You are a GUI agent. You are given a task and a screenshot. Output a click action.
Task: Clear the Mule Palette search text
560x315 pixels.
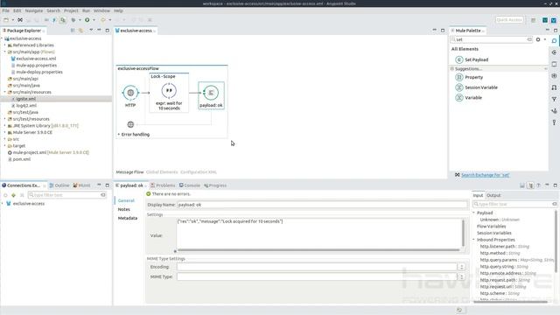529,39
